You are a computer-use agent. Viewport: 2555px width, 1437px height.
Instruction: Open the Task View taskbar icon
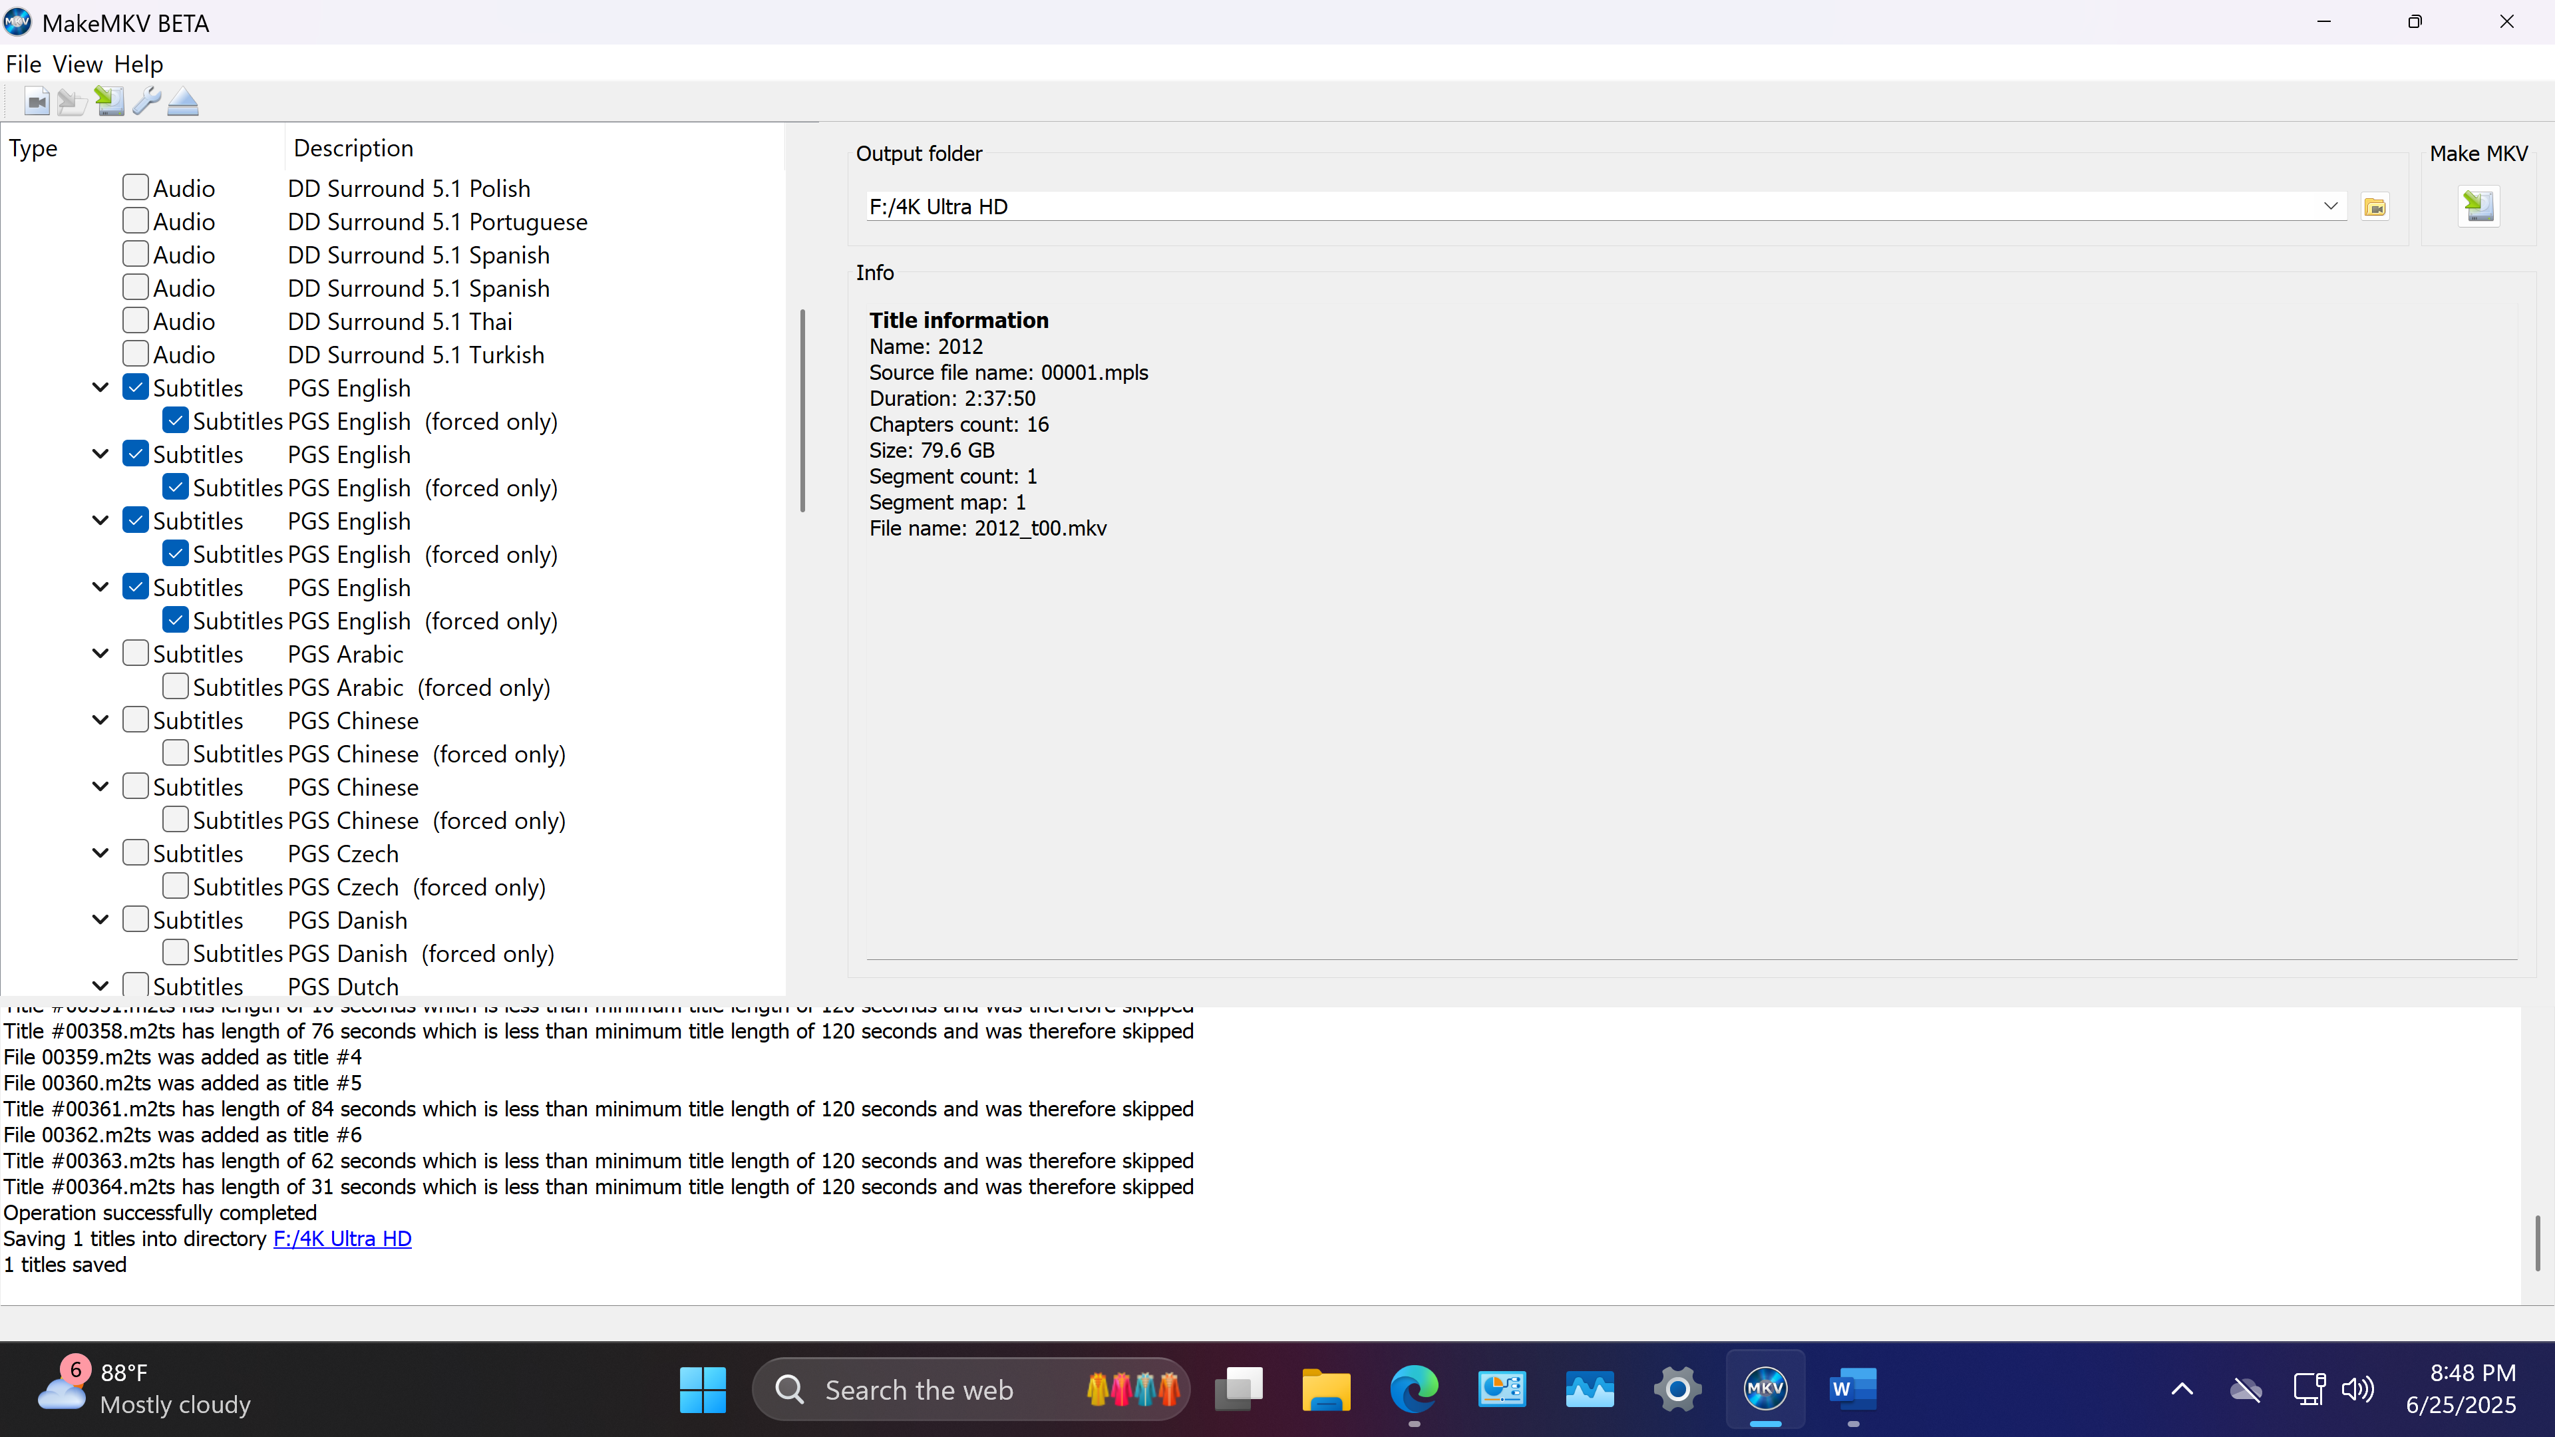[1239, 1389]
